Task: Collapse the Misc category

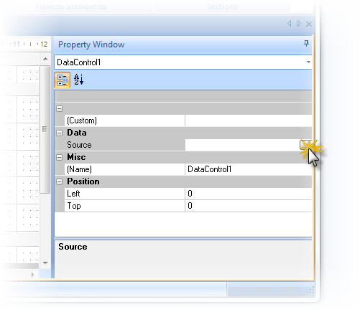Action: (60, 157)
